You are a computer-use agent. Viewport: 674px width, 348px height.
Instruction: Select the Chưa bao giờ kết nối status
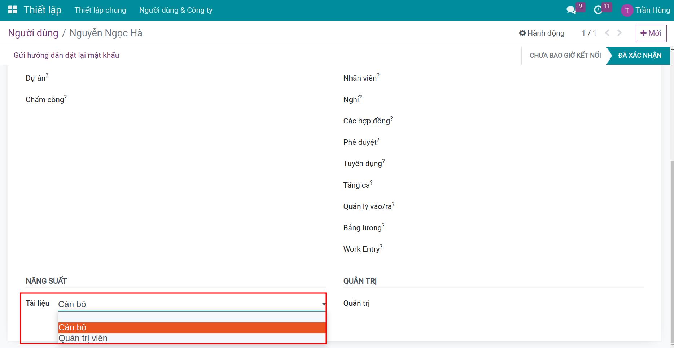pyautogui.click(x=565, y=55)
